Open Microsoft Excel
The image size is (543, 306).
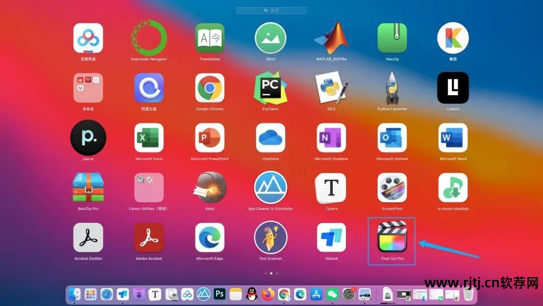point(149,138)
